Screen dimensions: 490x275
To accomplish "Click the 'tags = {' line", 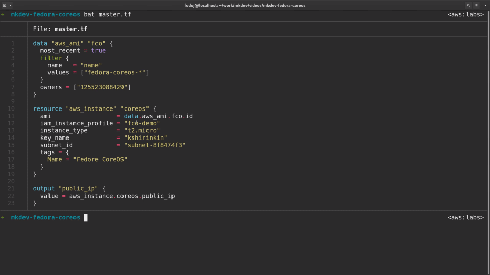I will (x=55, y=152).
